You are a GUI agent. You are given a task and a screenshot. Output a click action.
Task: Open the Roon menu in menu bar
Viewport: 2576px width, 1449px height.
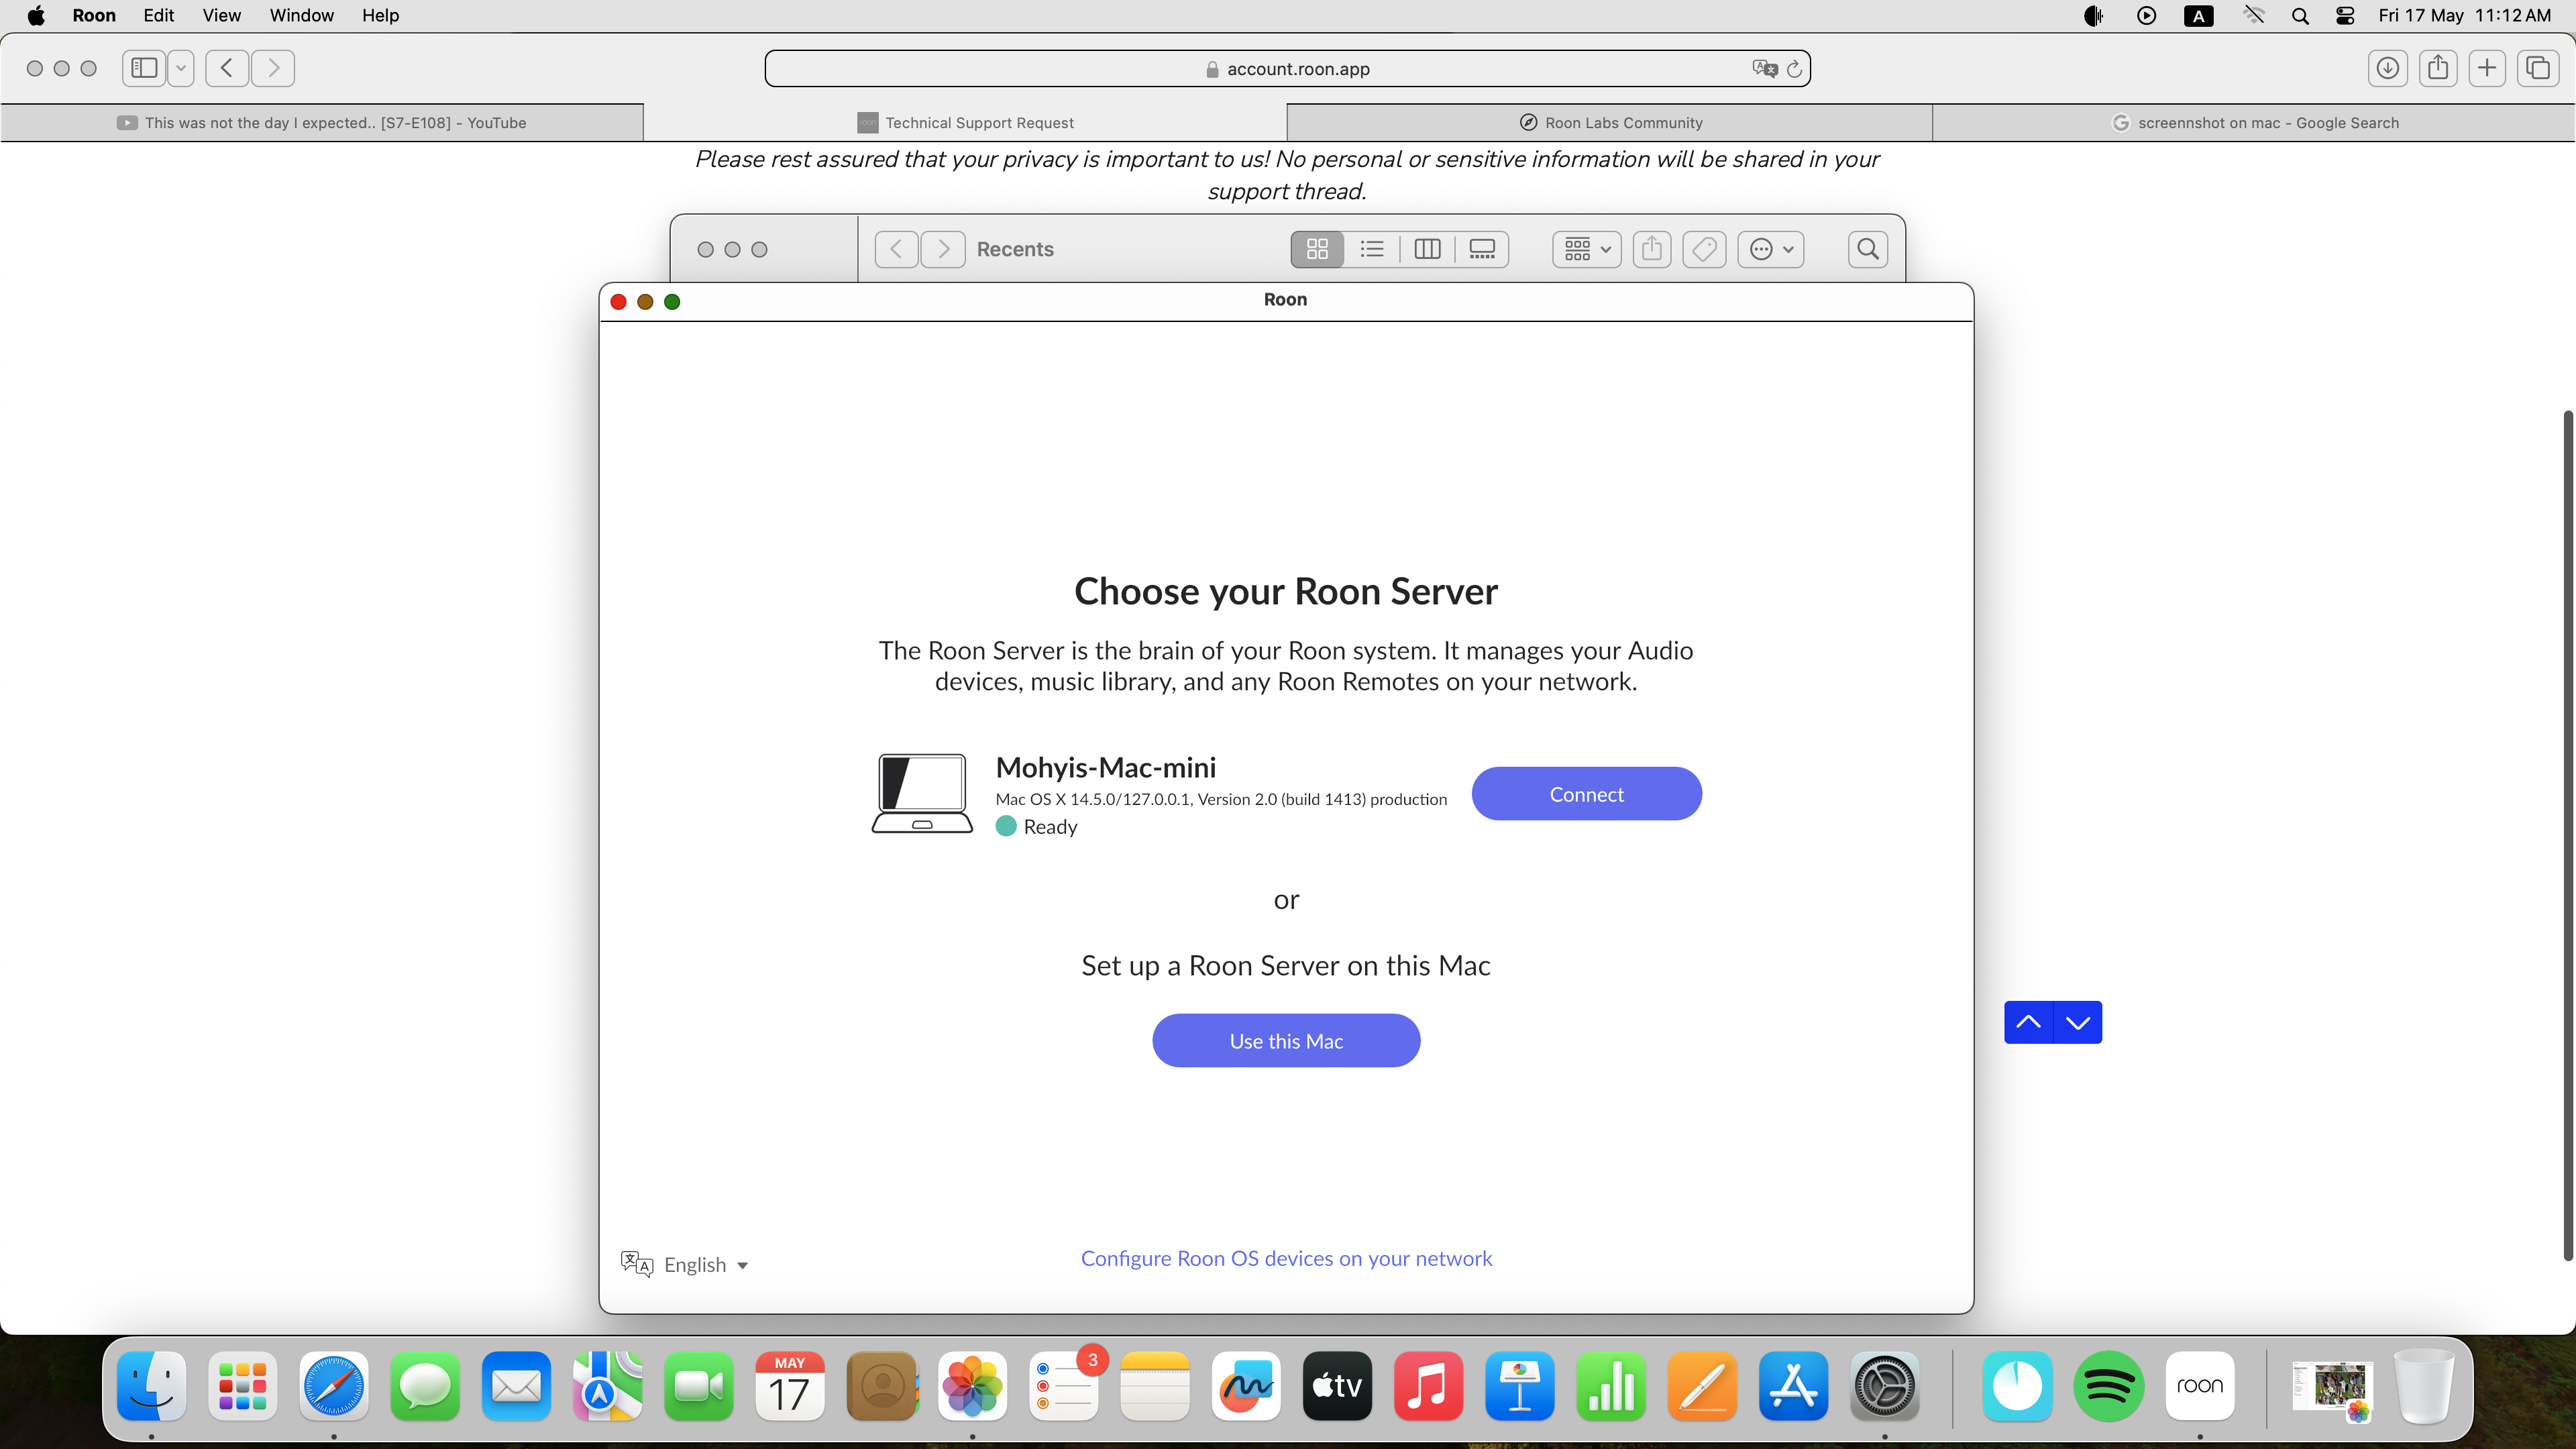[94, 15]
